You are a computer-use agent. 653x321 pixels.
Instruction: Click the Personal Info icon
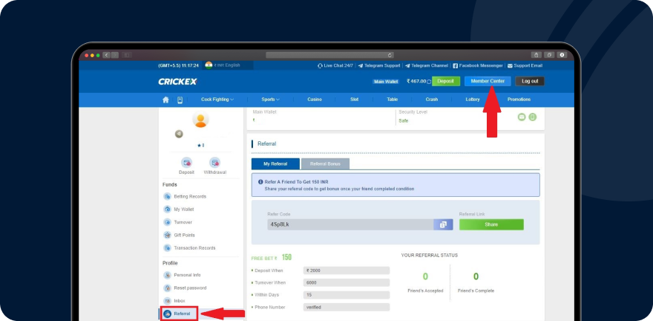click(x=168, y=275)
